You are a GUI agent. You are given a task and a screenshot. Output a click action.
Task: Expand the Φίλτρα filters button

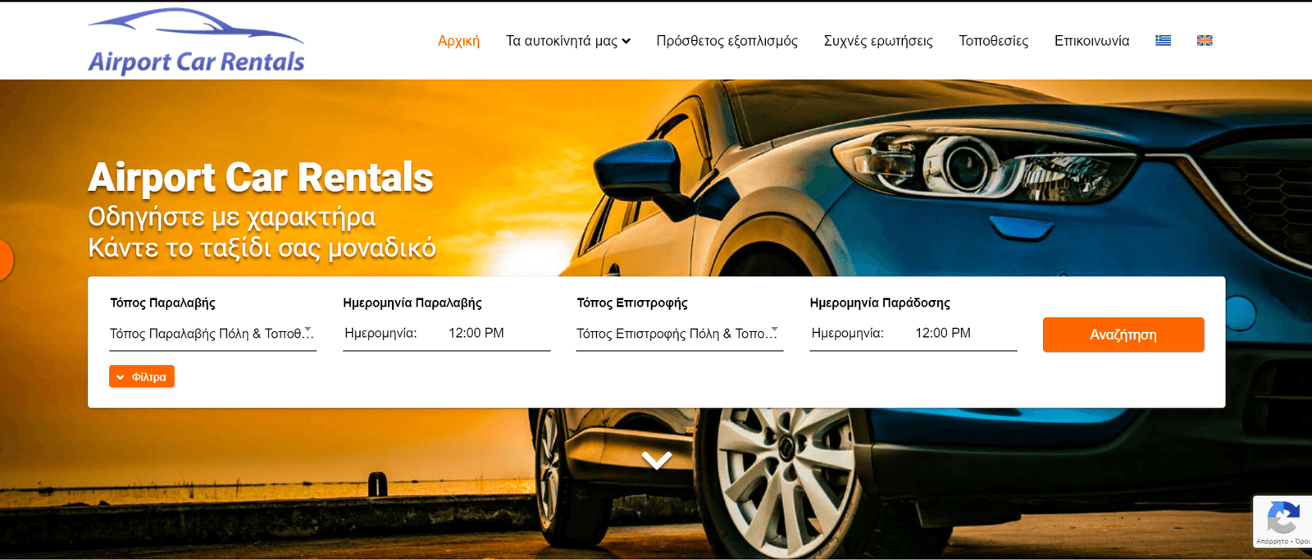point(142,376)
